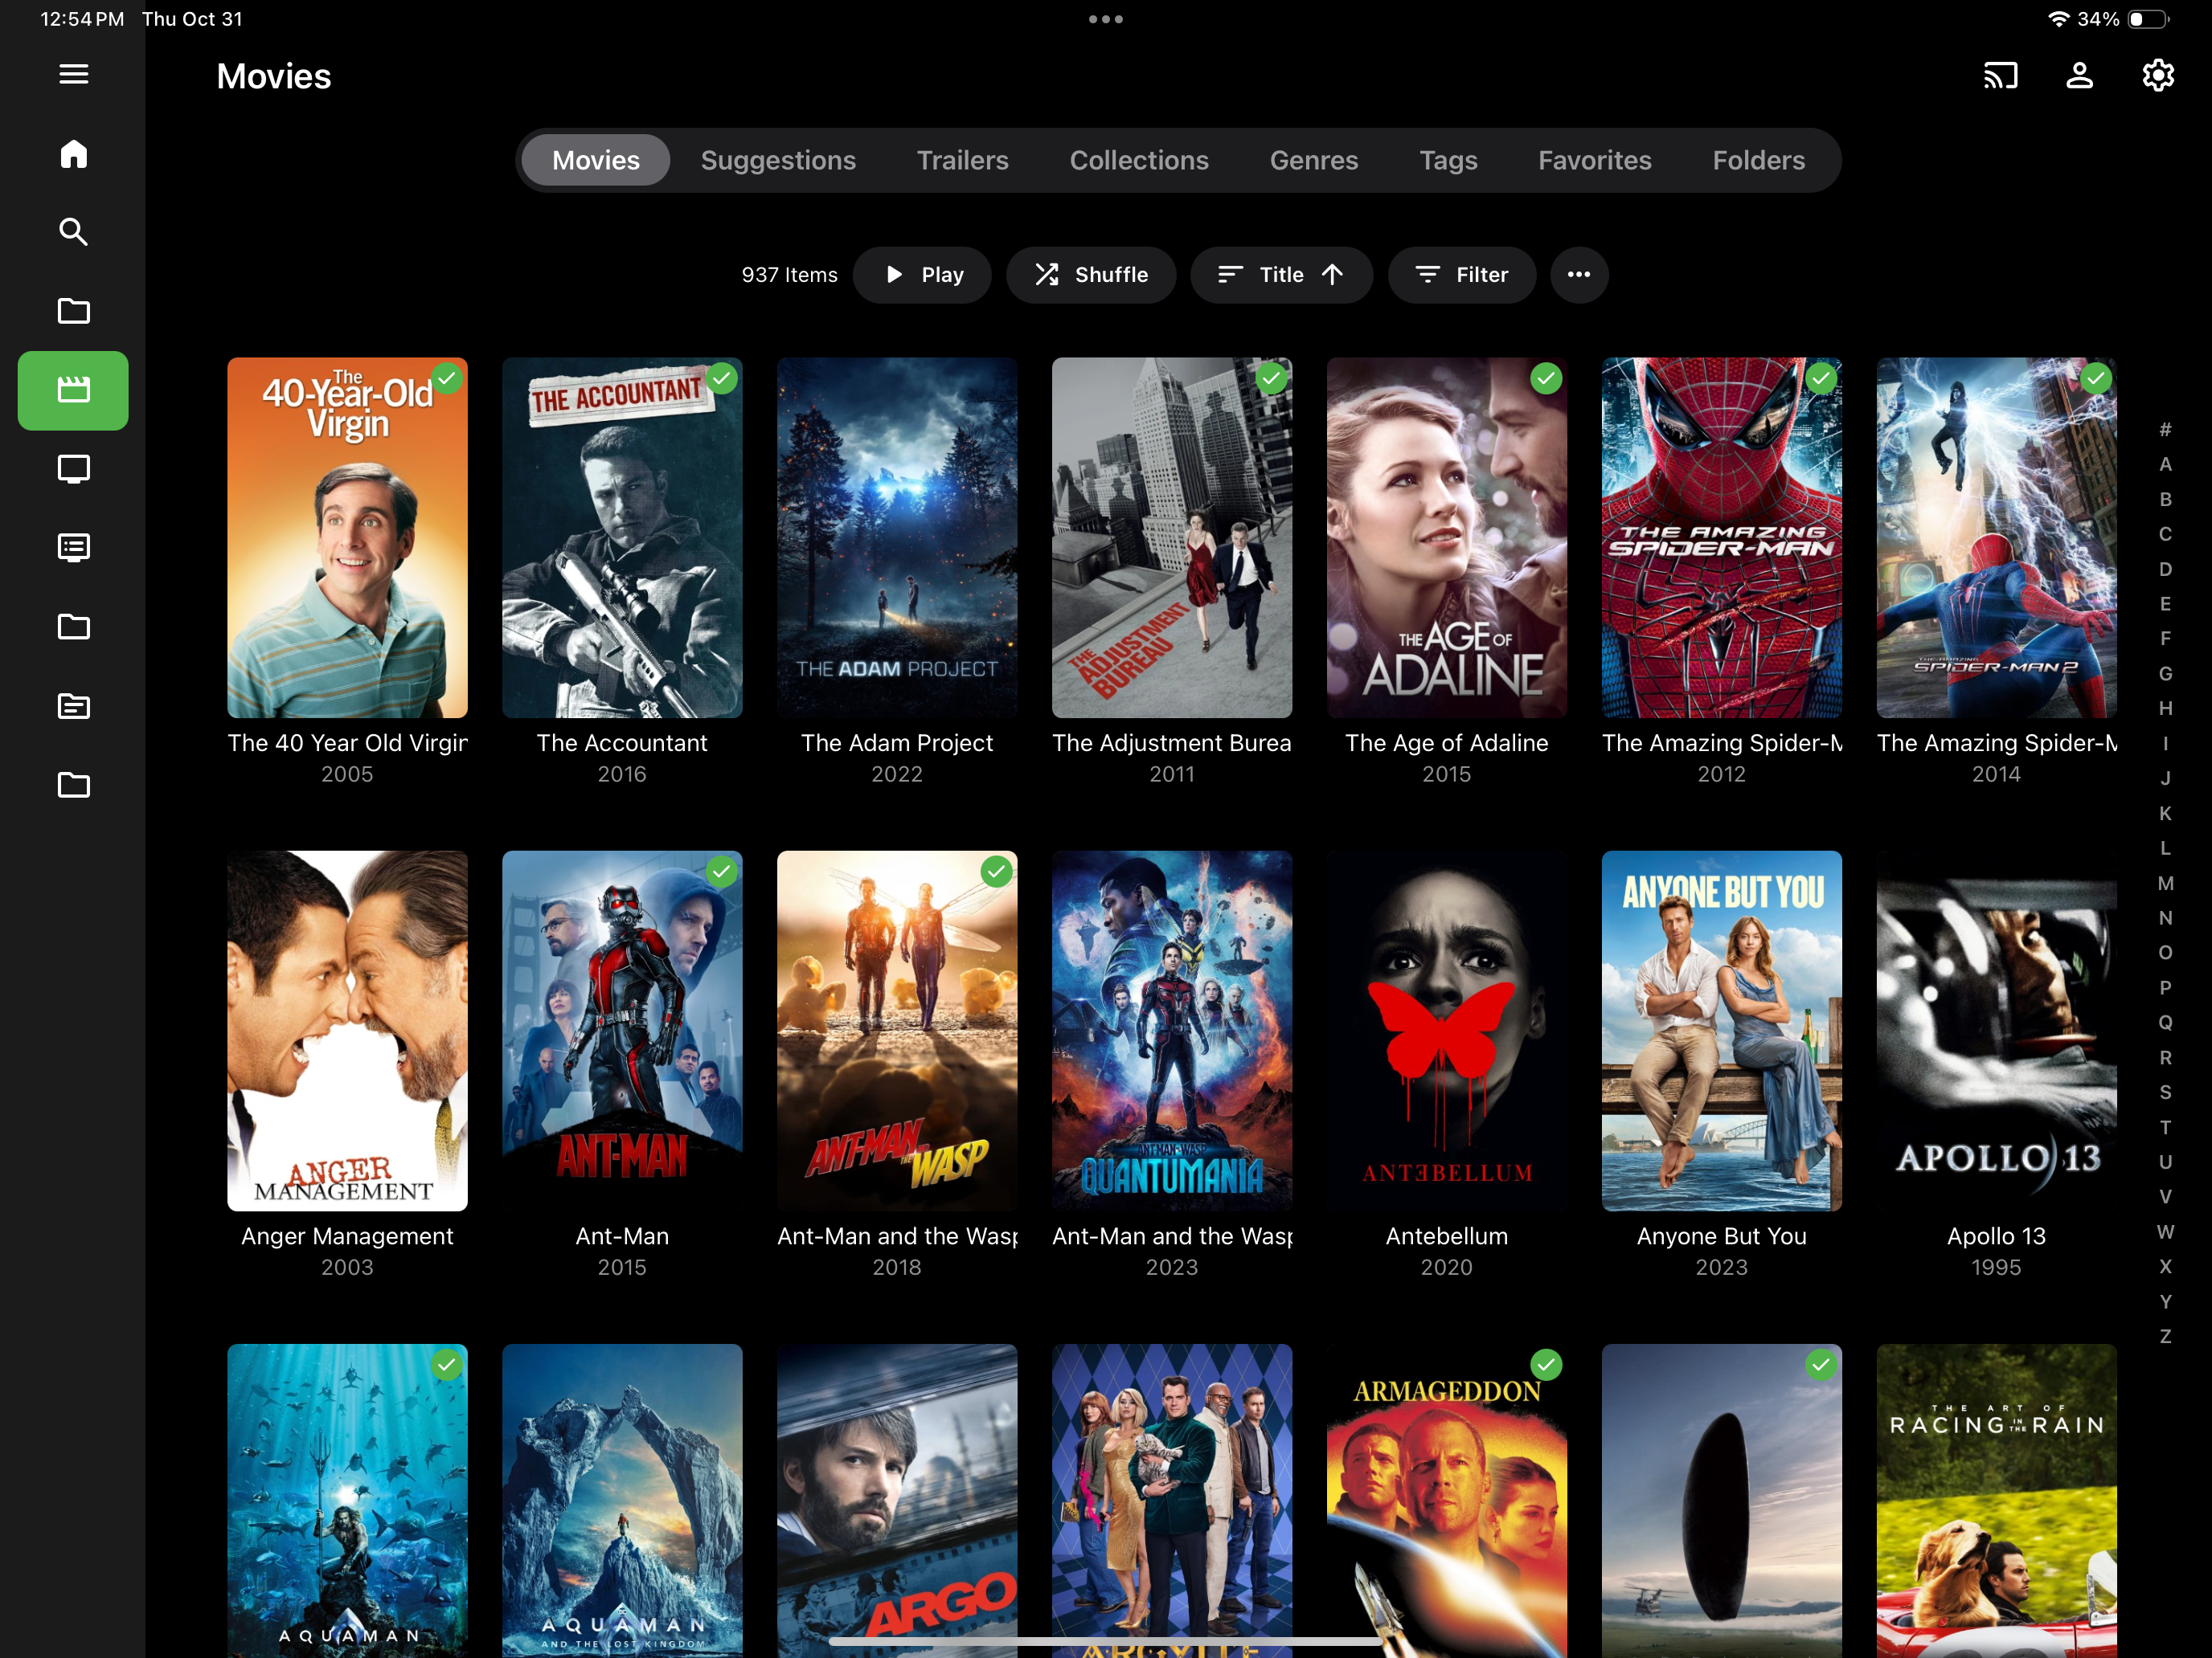
Task: Open the user profile icon
Action: [2079, 76]
